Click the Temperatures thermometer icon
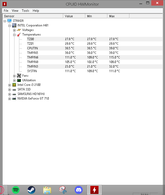 pos(19,35)
